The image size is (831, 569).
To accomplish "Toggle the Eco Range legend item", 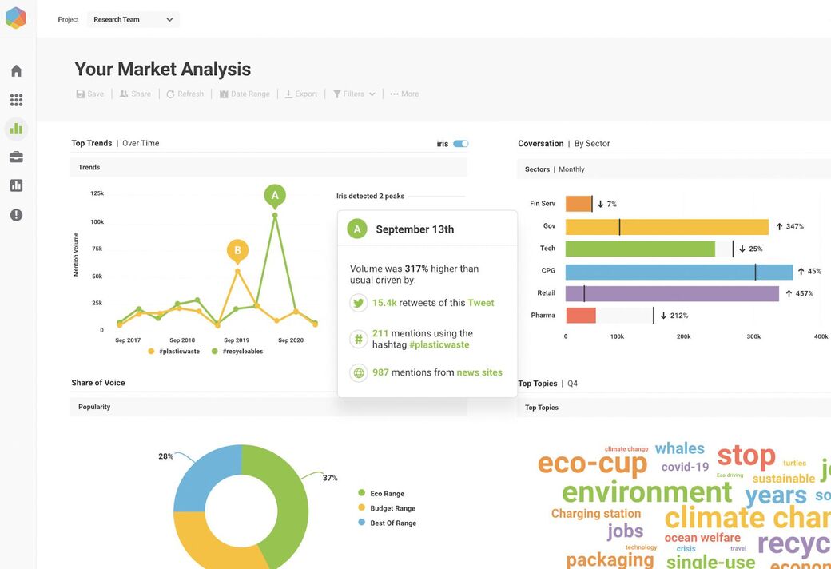I will tap(381, 494).
